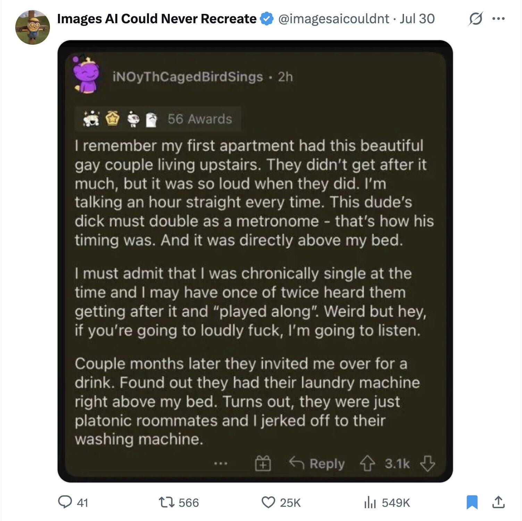Like the tweet with heart icon
The height and width of the screenshot is (521, 522).
(268, 502)
